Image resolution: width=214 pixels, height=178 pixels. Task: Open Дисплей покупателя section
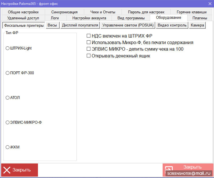tap(80, 25)
